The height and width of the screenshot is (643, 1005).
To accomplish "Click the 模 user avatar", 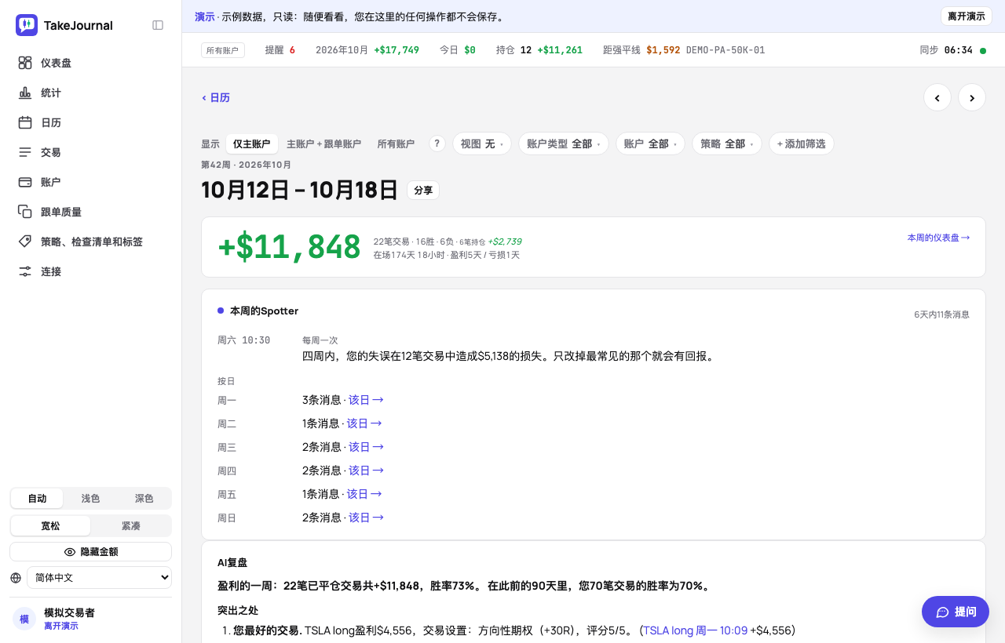I will tap(24, 619).
